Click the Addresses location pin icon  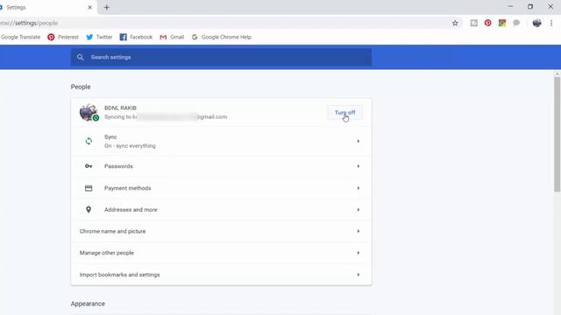point(89,210)
